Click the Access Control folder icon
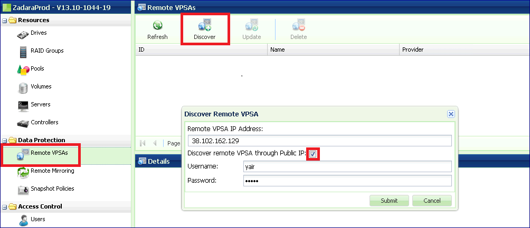Screen dimensions: 530x228 pos(13,206)
